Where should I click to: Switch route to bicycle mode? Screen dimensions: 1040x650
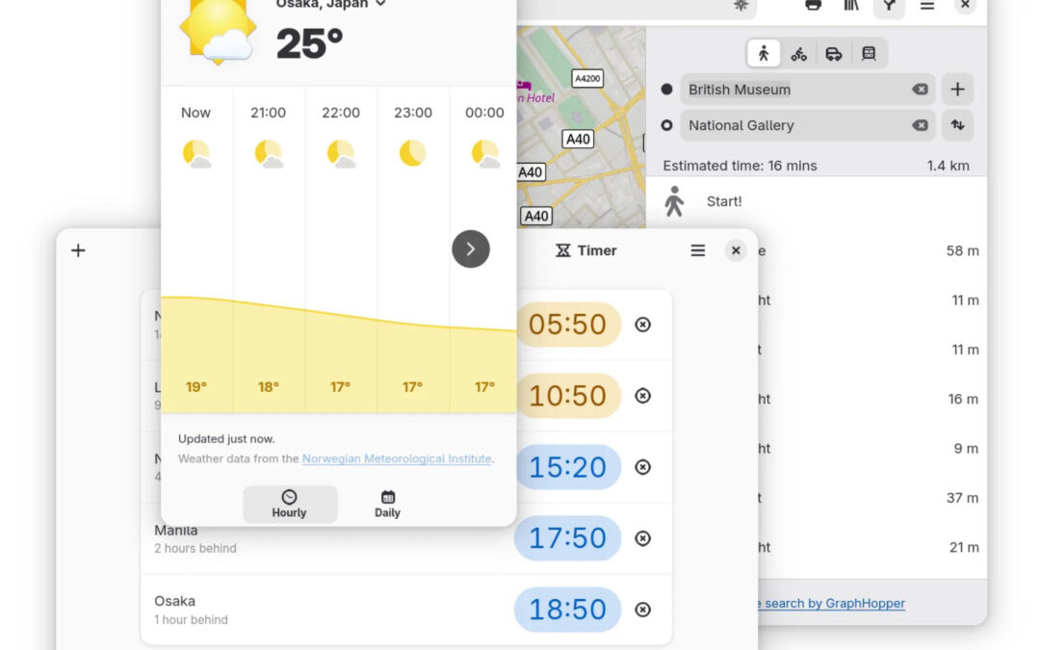(x=798, y=54)
